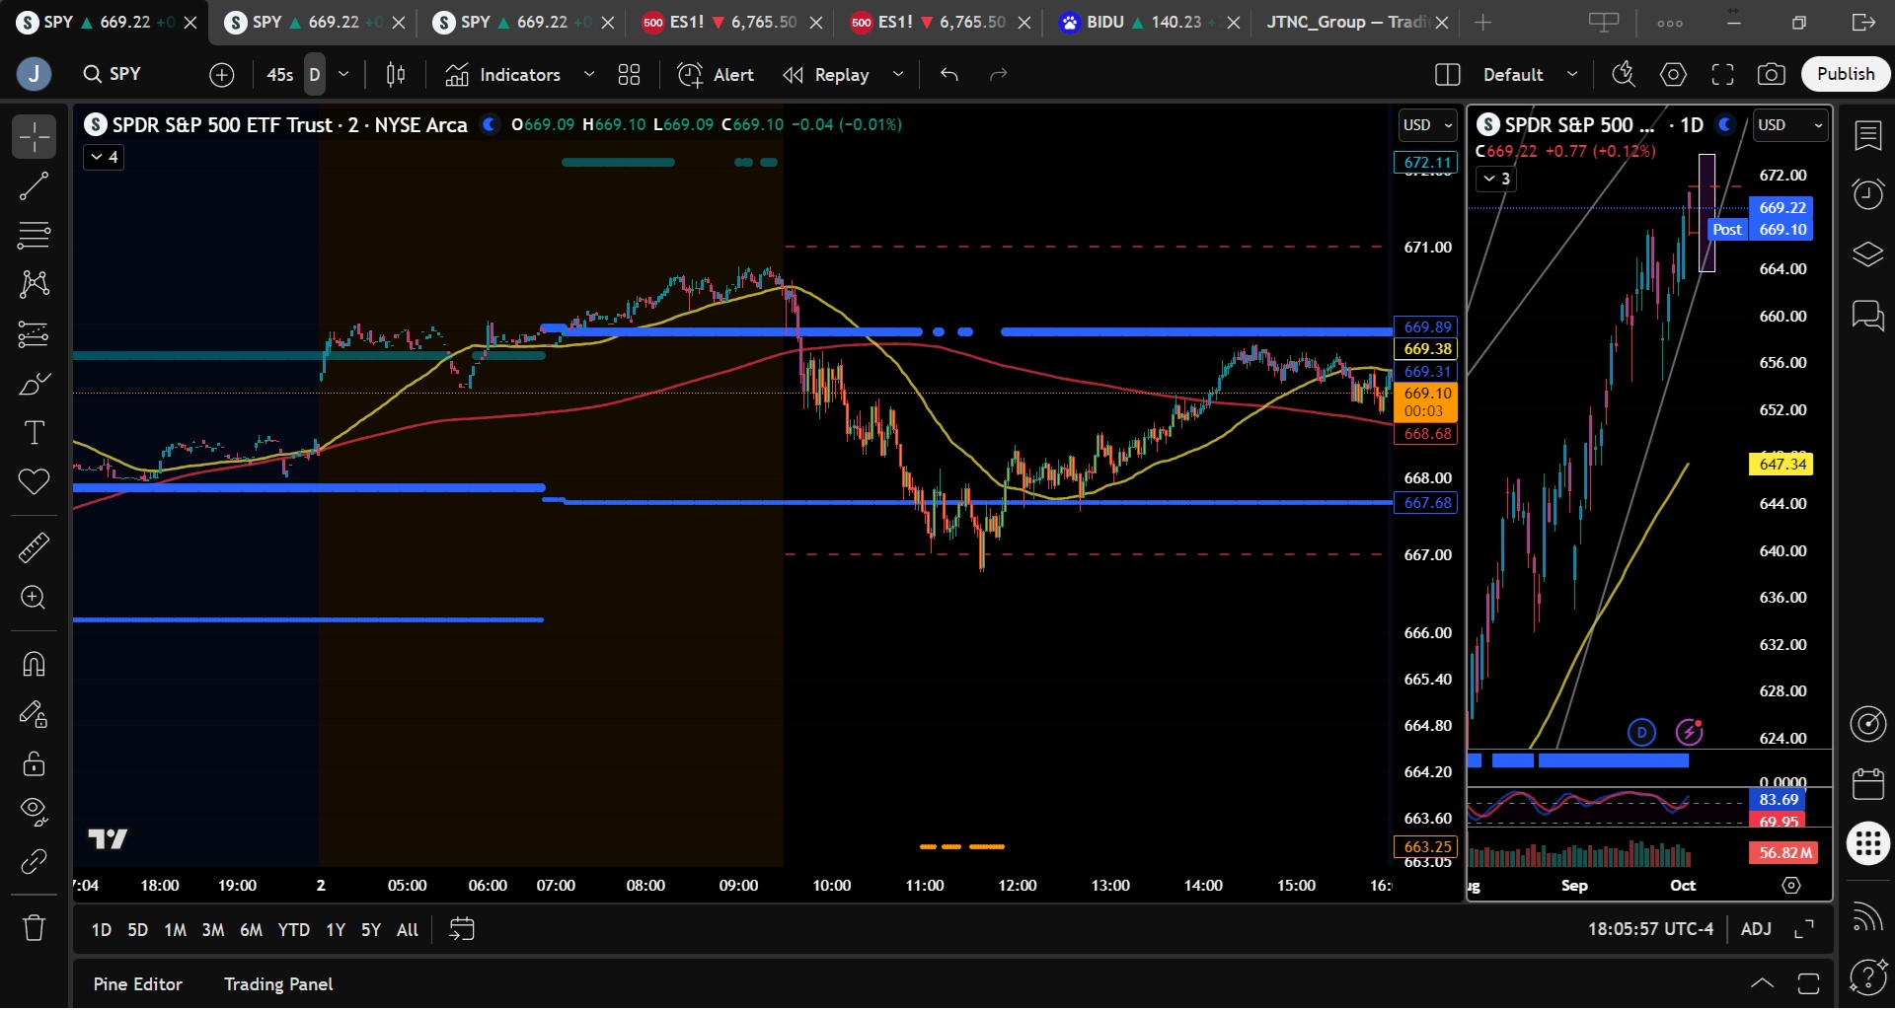Viewport: 1895px width, 1011px height.
Task: Select the trend line drawing tool
Action: click(x=34, y=185)
